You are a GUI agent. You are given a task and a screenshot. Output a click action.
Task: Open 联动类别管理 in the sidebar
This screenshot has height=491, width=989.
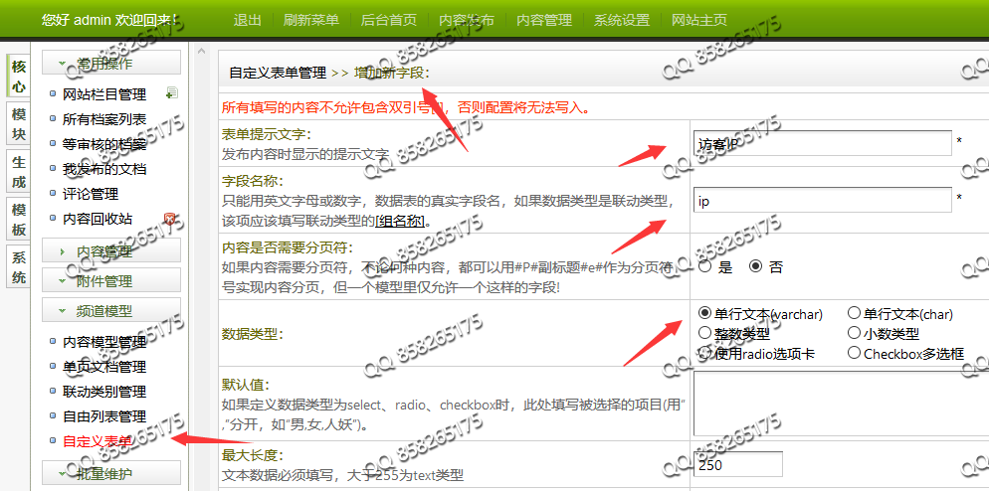pos(104,392)
